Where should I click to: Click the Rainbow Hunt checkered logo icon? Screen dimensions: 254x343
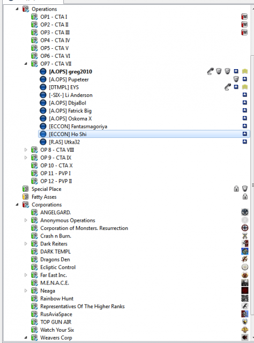(x=245, y=299)
